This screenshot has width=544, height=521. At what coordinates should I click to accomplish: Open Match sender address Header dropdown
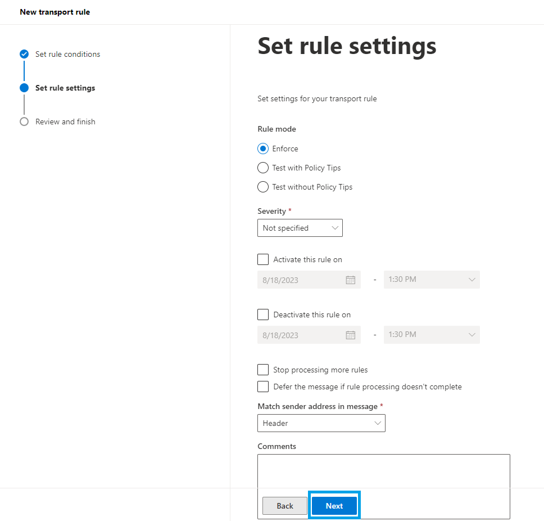[321, 423]
